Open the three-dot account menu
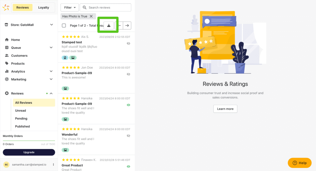316x171 pixels. 53,165
